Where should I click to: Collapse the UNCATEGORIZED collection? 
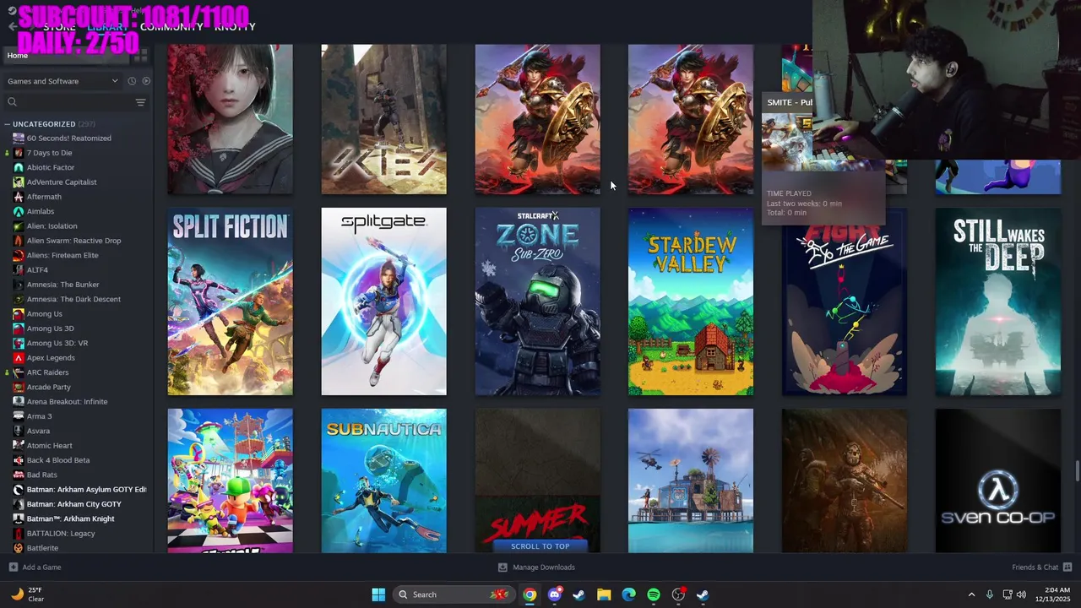[x=8, y=124]
